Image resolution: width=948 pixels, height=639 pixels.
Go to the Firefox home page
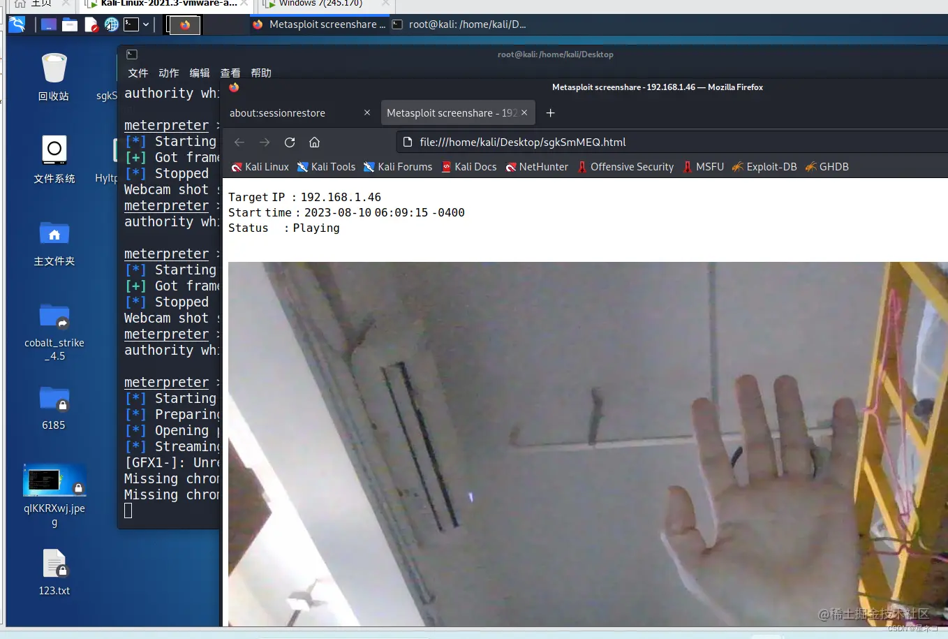[315, 142]
